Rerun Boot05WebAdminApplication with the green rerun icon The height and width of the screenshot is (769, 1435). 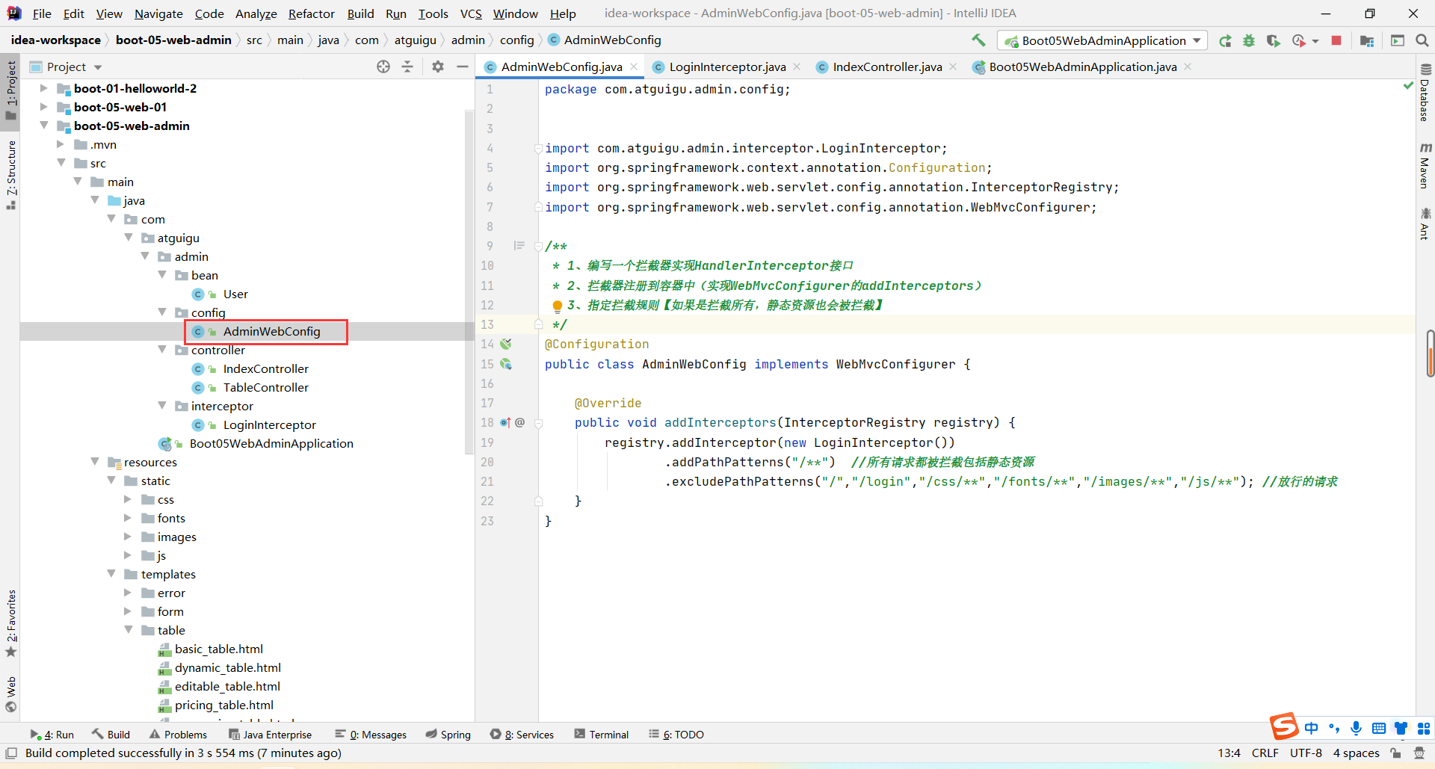point(1225,41)
